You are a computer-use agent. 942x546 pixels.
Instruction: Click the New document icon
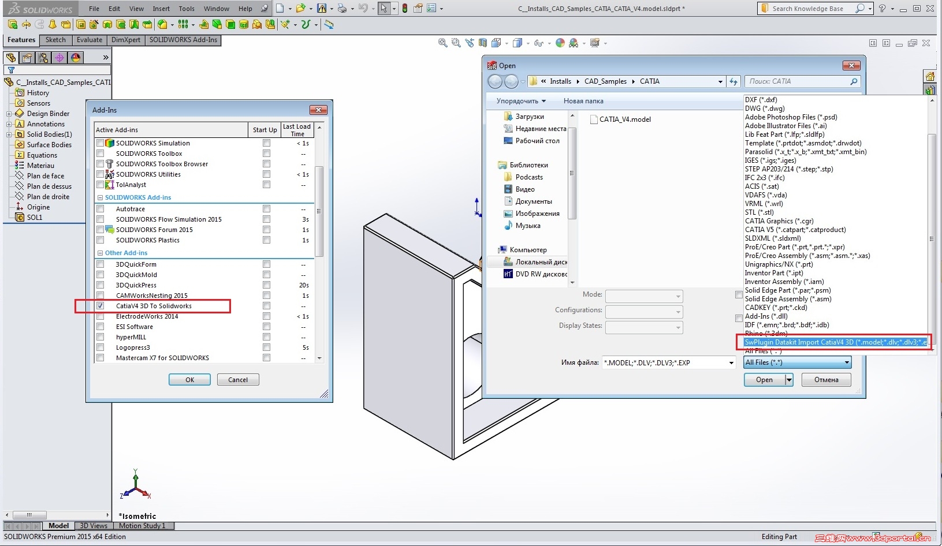click(x=280, y=8)
